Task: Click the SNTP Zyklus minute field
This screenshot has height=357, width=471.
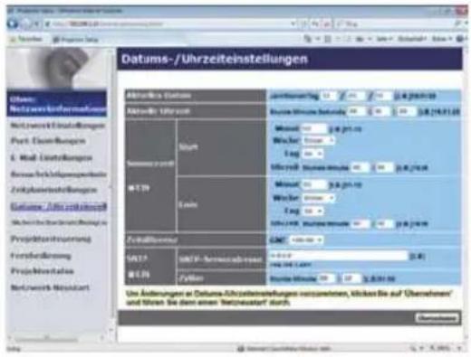Action: 351,278
